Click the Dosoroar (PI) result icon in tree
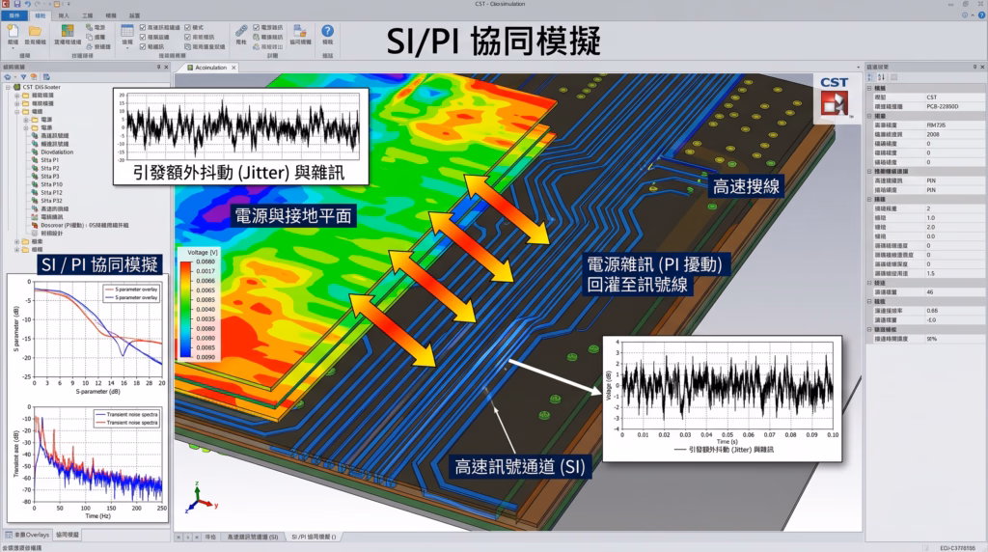The width and height of the screenshot is (988, 552). pos(36,225)
